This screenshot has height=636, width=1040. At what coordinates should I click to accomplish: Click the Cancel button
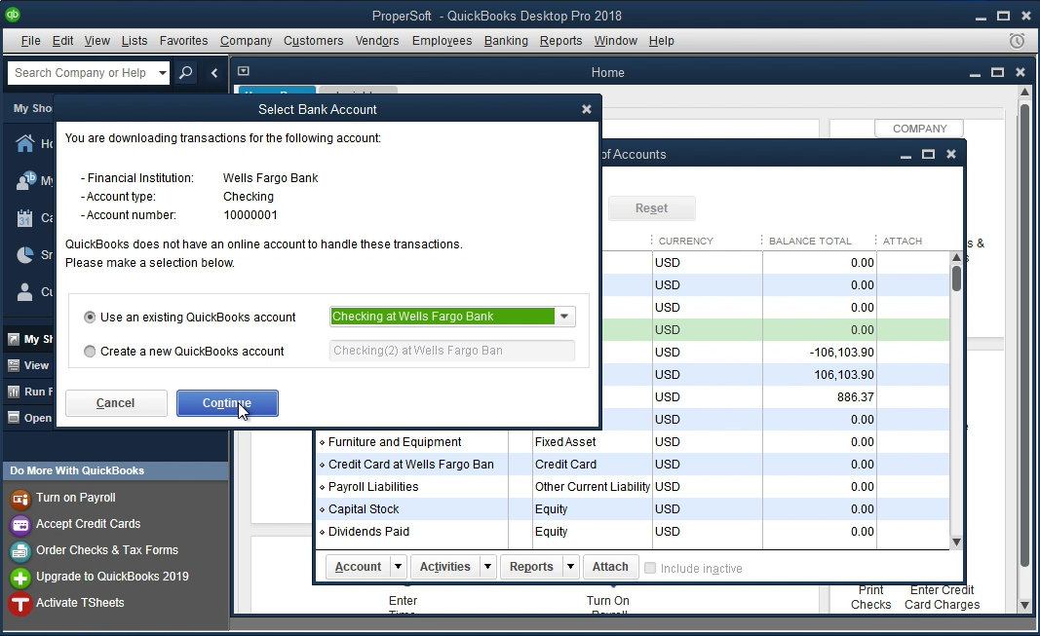pos(116,403)
